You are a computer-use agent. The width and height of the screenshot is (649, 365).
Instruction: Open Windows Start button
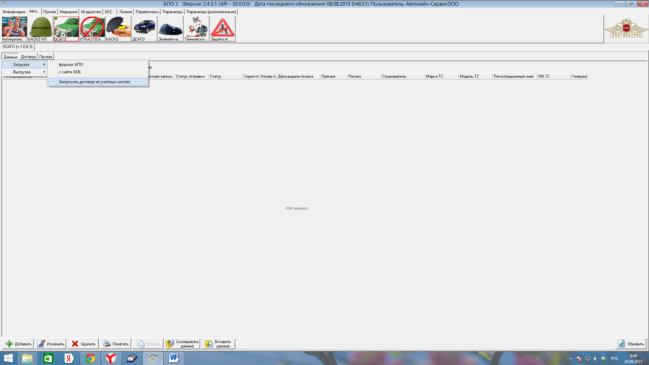click(x=8, y=358)
